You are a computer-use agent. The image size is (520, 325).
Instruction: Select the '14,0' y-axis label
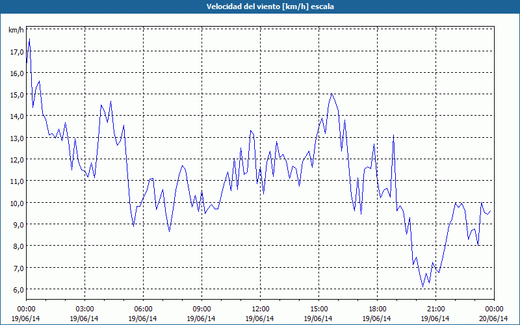(17, 116)
